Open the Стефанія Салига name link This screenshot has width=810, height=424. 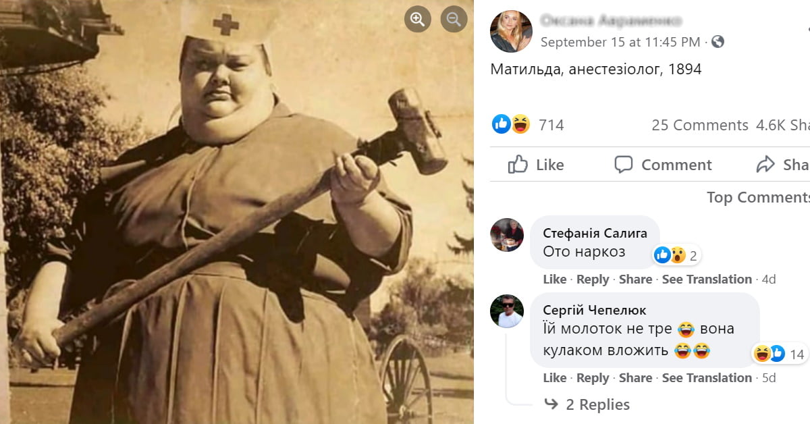pos(595,233)
